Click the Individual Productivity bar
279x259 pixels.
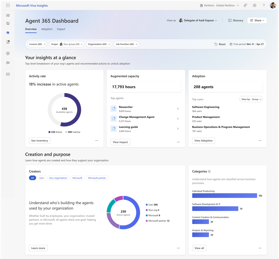(x=225, y=196)
